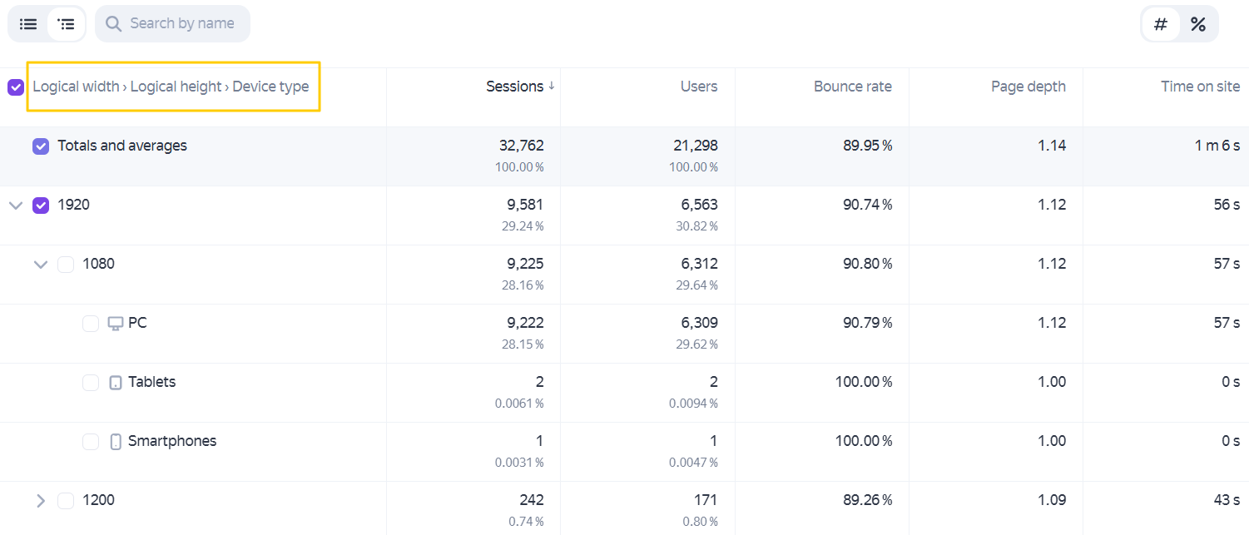Open Logical width grouping breadcrumb

(77, 87)
